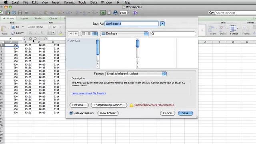This screenshot has height=144, width=256.
Task: Click the open workbook icon in toolbar
Action: click(x=14, y=13)
